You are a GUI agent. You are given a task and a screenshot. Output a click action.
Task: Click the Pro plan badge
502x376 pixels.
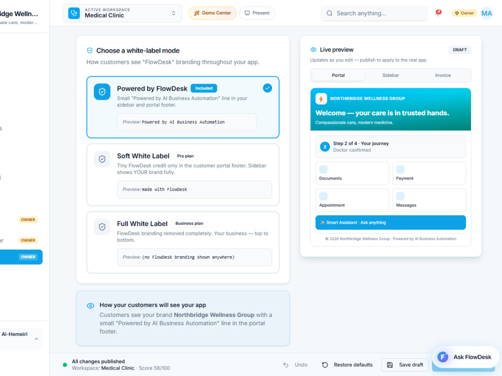pos(185,156)
